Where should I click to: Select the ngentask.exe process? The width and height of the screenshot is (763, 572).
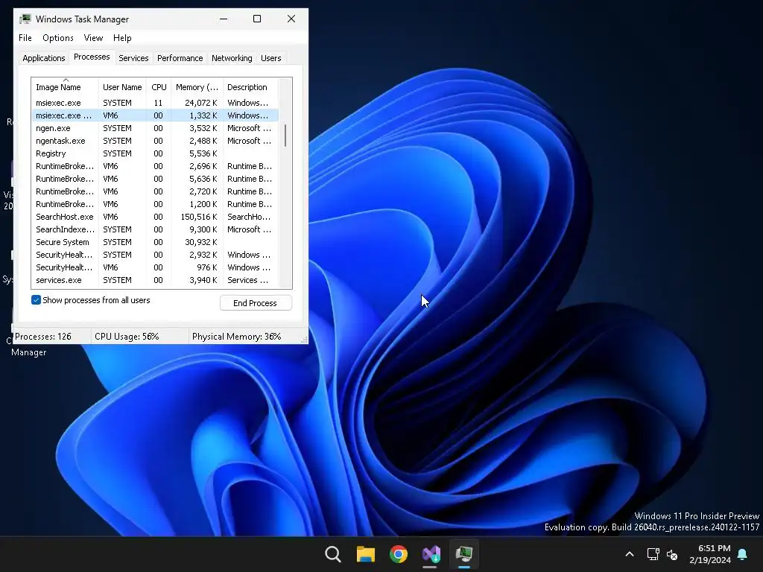point(155,141)
